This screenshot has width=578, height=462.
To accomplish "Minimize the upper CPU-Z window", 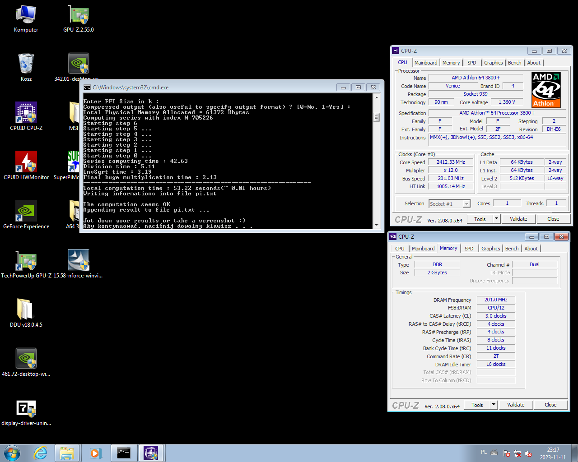I will [534, 51].
